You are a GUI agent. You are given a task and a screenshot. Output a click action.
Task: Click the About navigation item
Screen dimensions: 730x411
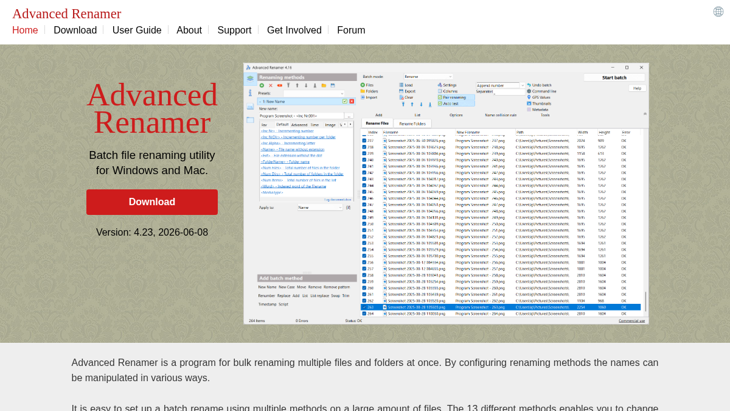tap(189, 30)
